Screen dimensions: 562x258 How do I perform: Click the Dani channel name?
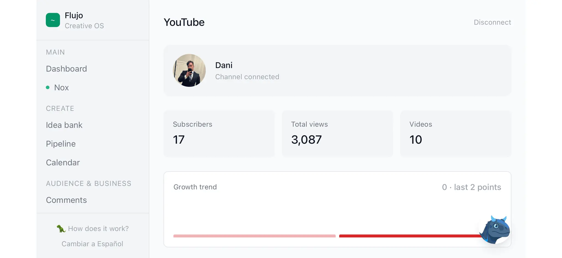click(x=224, y=65)
